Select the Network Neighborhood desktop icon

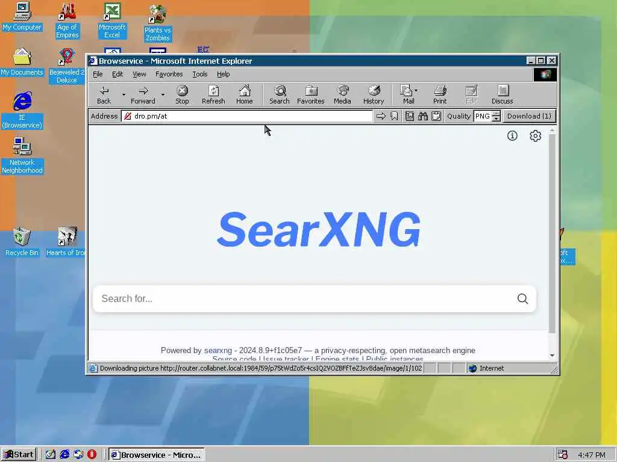click(22, 156)
